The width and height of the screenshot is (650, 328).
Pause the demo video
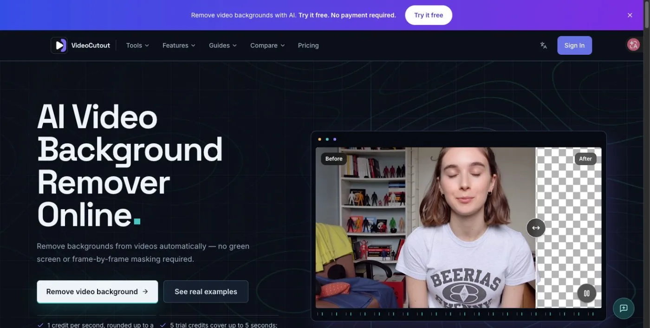(x=587, y=293)
